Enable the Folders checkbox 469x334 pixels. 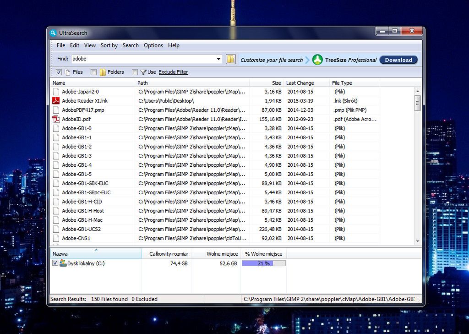click(93, 72)
